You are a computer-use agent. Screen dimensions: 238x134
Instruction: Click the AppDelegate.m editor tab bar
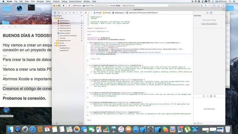point(139,9)
